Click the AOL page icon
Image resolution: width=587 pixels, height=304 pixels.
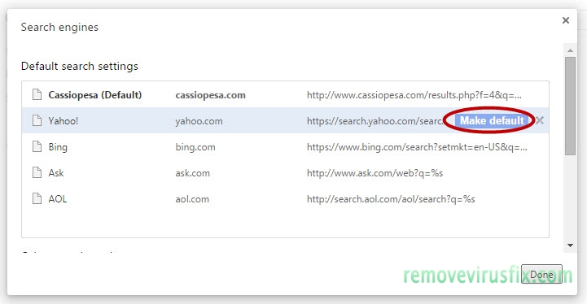(37, 198)
